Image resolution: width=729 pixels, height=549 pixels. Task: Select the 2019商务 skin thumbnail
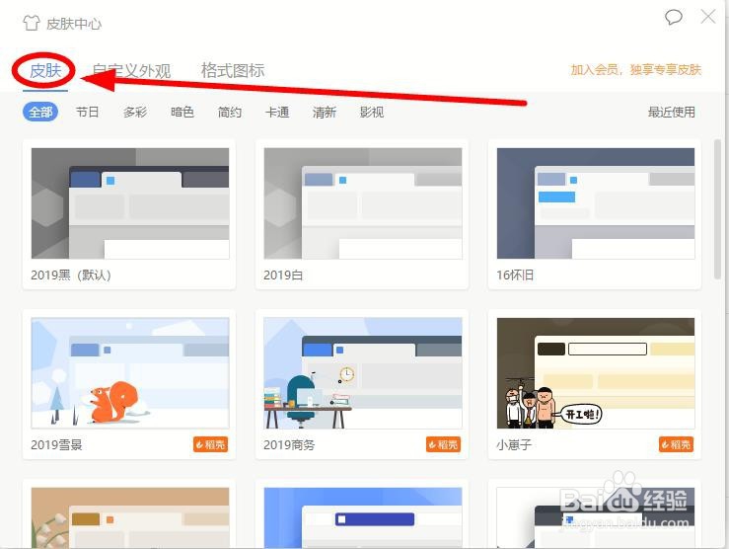pyautogui.click(x=363, y=373)
